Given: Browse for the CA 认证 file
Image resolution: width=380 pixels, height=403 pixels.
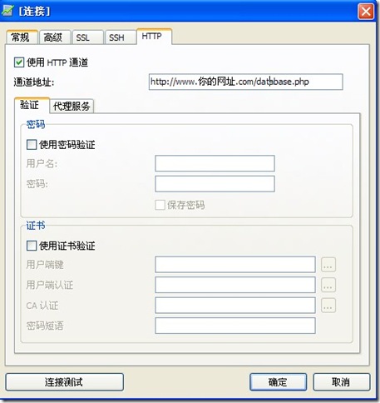Looking at the screenshot, I should [328, 306].
